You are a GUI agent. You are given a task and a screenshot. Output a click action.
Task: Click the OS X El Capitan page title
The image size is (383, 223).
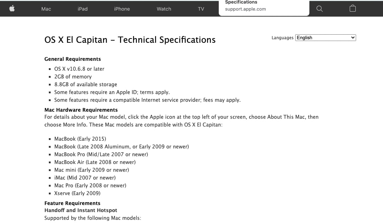point(130,40)
